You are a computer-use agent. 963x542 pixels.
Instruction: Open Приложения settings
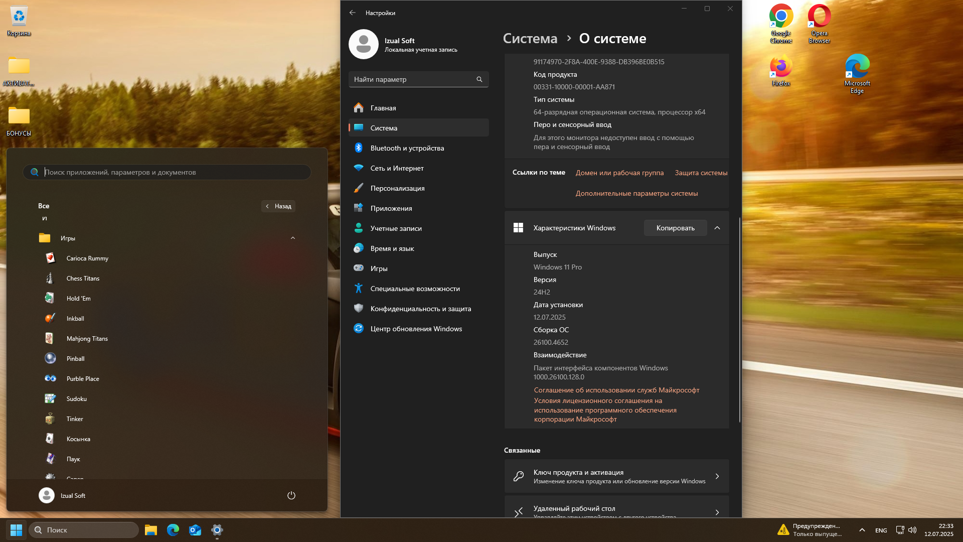[418, 208]
